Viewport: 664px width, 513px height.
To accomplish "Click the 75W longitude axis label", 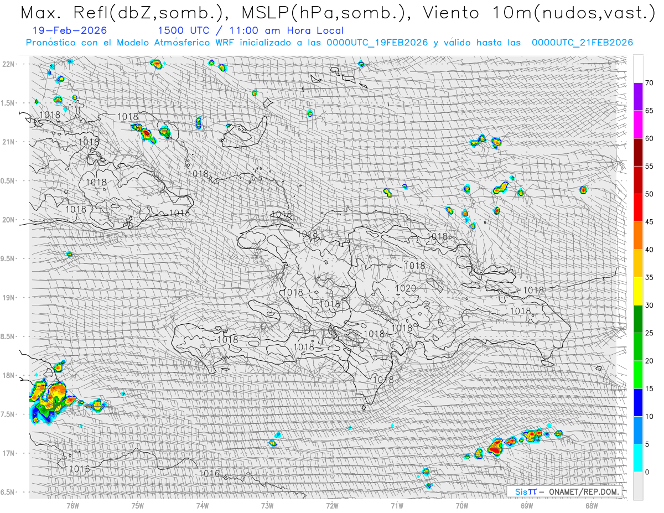I will (137, 505).
